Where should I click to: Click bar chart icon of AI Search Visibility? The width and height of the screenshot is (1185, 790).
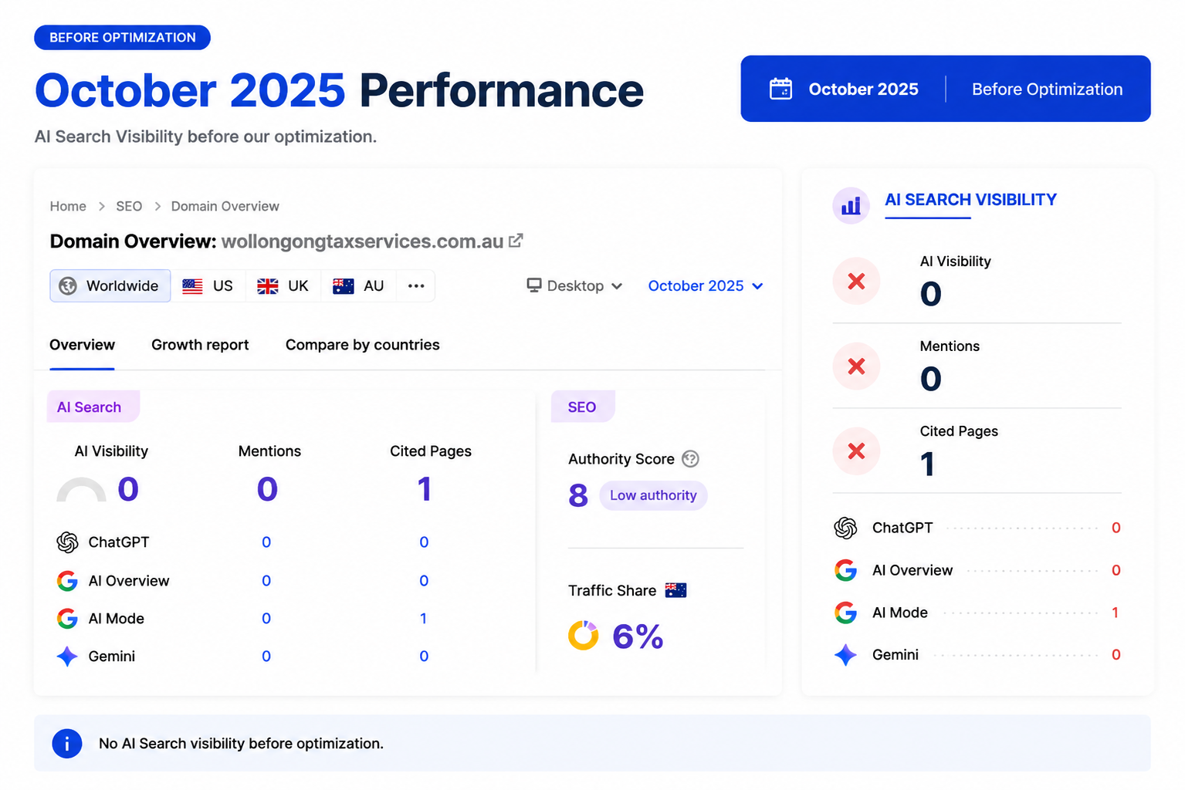point(851,205)
